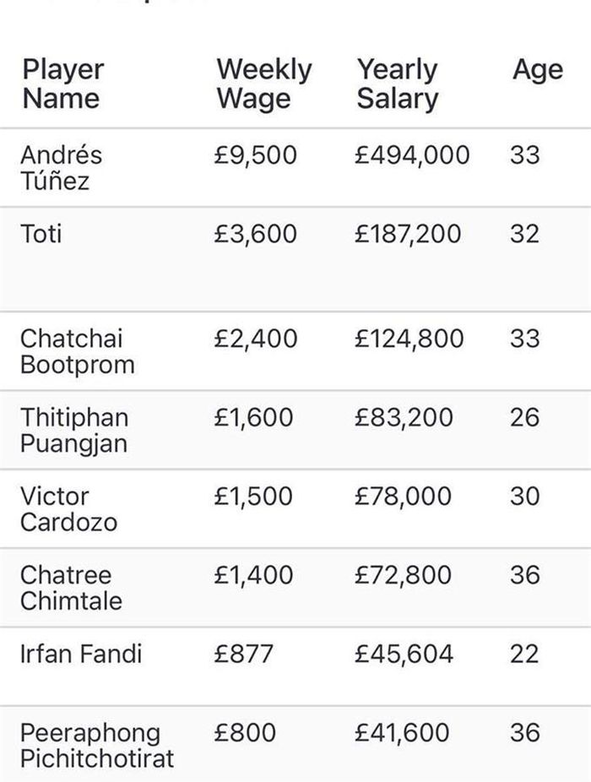591x782 pixels.
Task: Click the £187,200 yearly salary cell
Action: click(408, 234)
